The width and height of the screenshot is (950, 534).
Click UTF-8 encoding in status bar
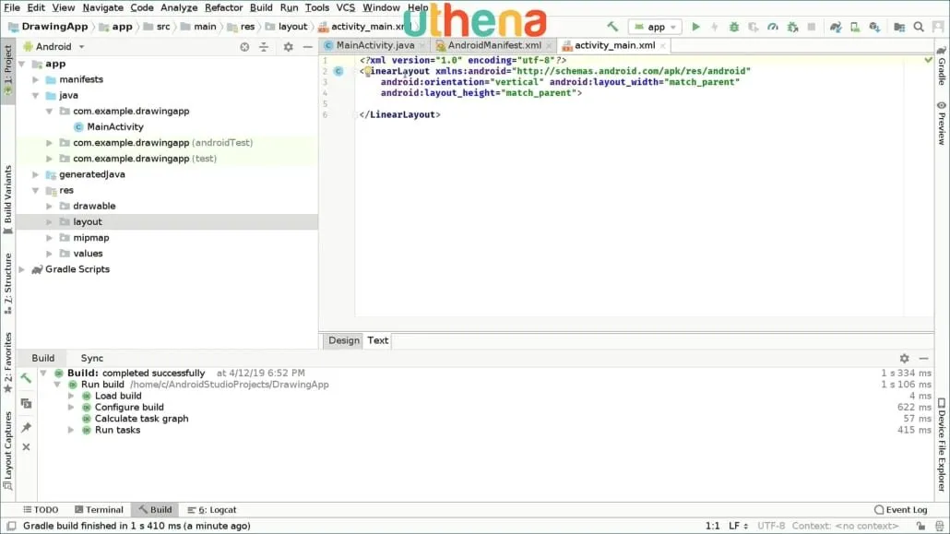click(771, 526)
